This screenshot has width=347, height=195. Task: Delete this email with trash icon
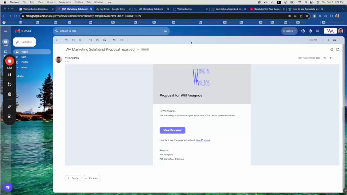coord(80,40)
